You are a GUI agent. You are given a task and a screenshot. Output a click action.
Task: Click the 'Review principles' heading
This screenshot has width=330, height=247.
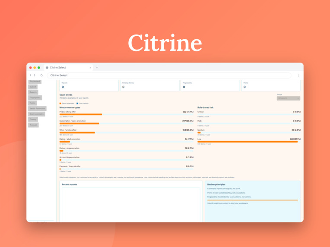216,184
